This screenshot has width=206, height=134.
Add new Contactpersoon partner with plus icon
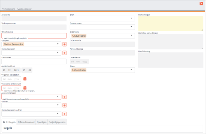coord(64,114)
